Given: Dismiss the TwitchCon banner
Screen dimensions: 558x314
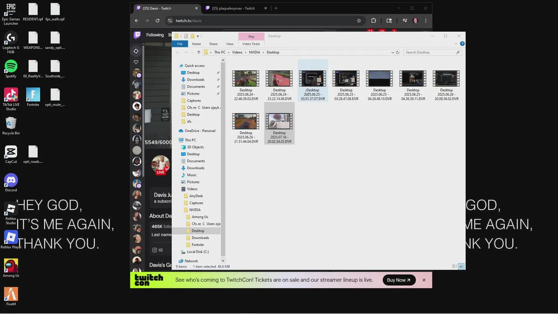Looking at the screenshot, I should [x=424, y=280].
